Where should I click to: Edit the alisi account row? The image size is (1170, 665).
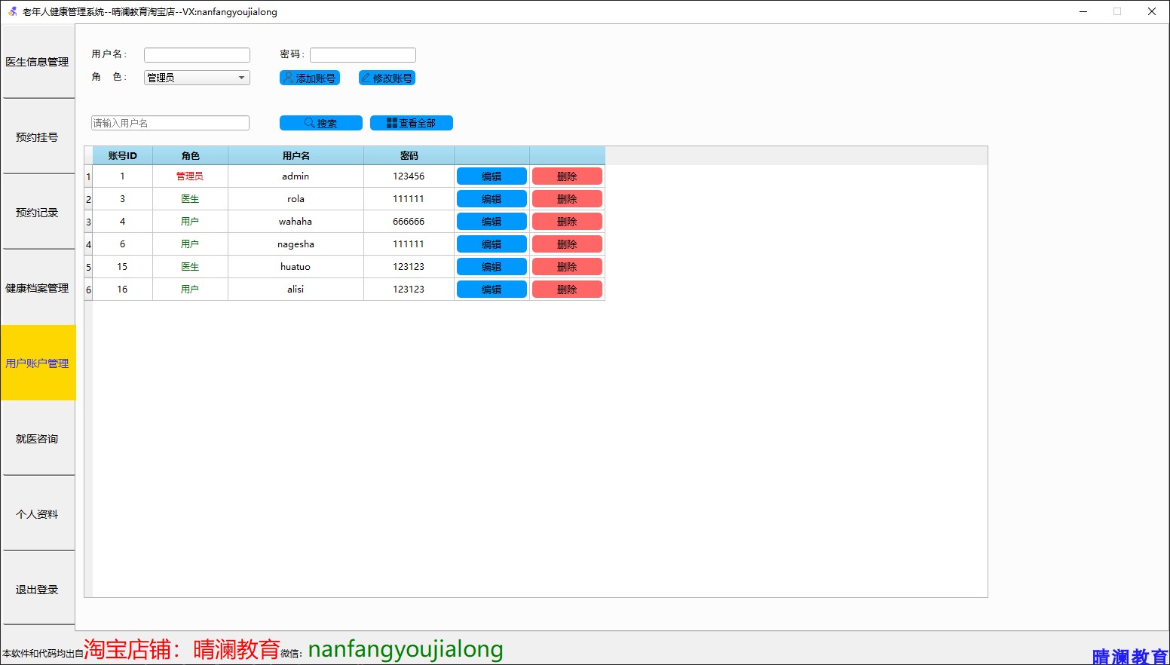tap(492, 290)
